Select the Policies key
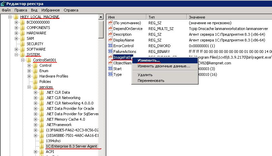Screen dimensions: 272x156 [x=45, y=82]
